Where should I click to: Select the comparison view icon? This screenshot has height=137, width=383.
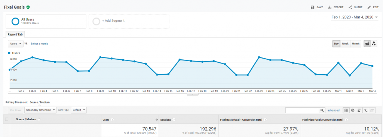pos(366,110)
